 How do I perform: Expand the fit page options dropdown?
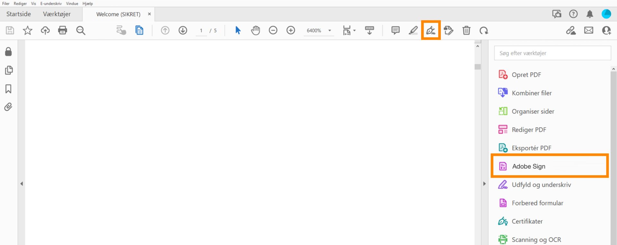tap(354, 31)
